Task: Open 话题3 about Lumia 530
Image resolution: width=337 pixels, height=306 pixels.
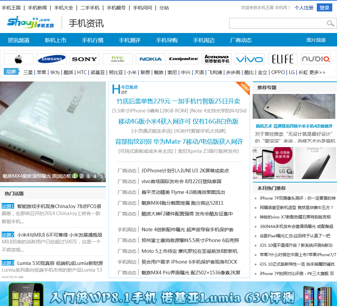Action: pyautogui.click(x=60, y=263)
